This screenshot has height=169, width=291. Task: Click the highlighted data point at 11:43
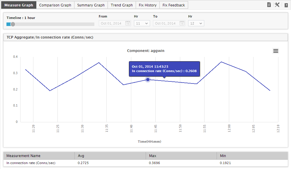click(x=148, y=80)
